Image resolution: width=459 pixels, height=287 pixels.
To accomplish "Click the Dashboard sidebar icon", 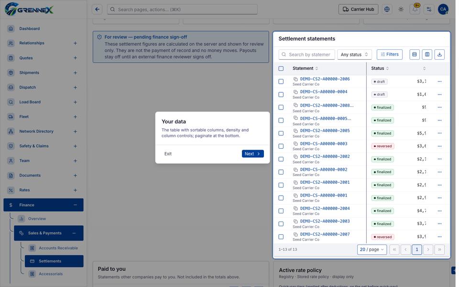I will tap(11, 28).
